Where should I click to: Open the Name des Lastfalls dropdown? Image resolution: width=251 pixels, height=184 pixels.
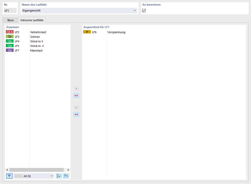pyautogui.click(x=135, y=10)
